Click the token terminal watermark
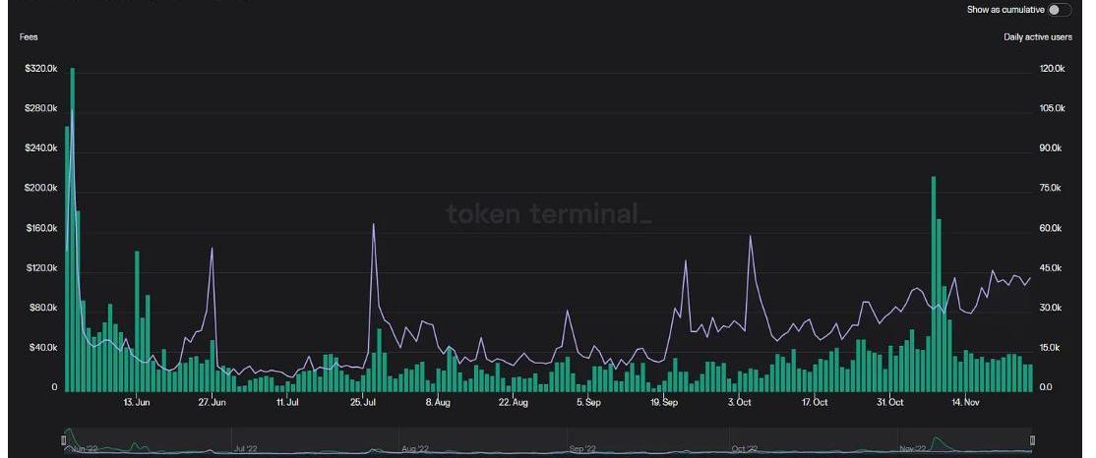 click(x=548, y=213)
